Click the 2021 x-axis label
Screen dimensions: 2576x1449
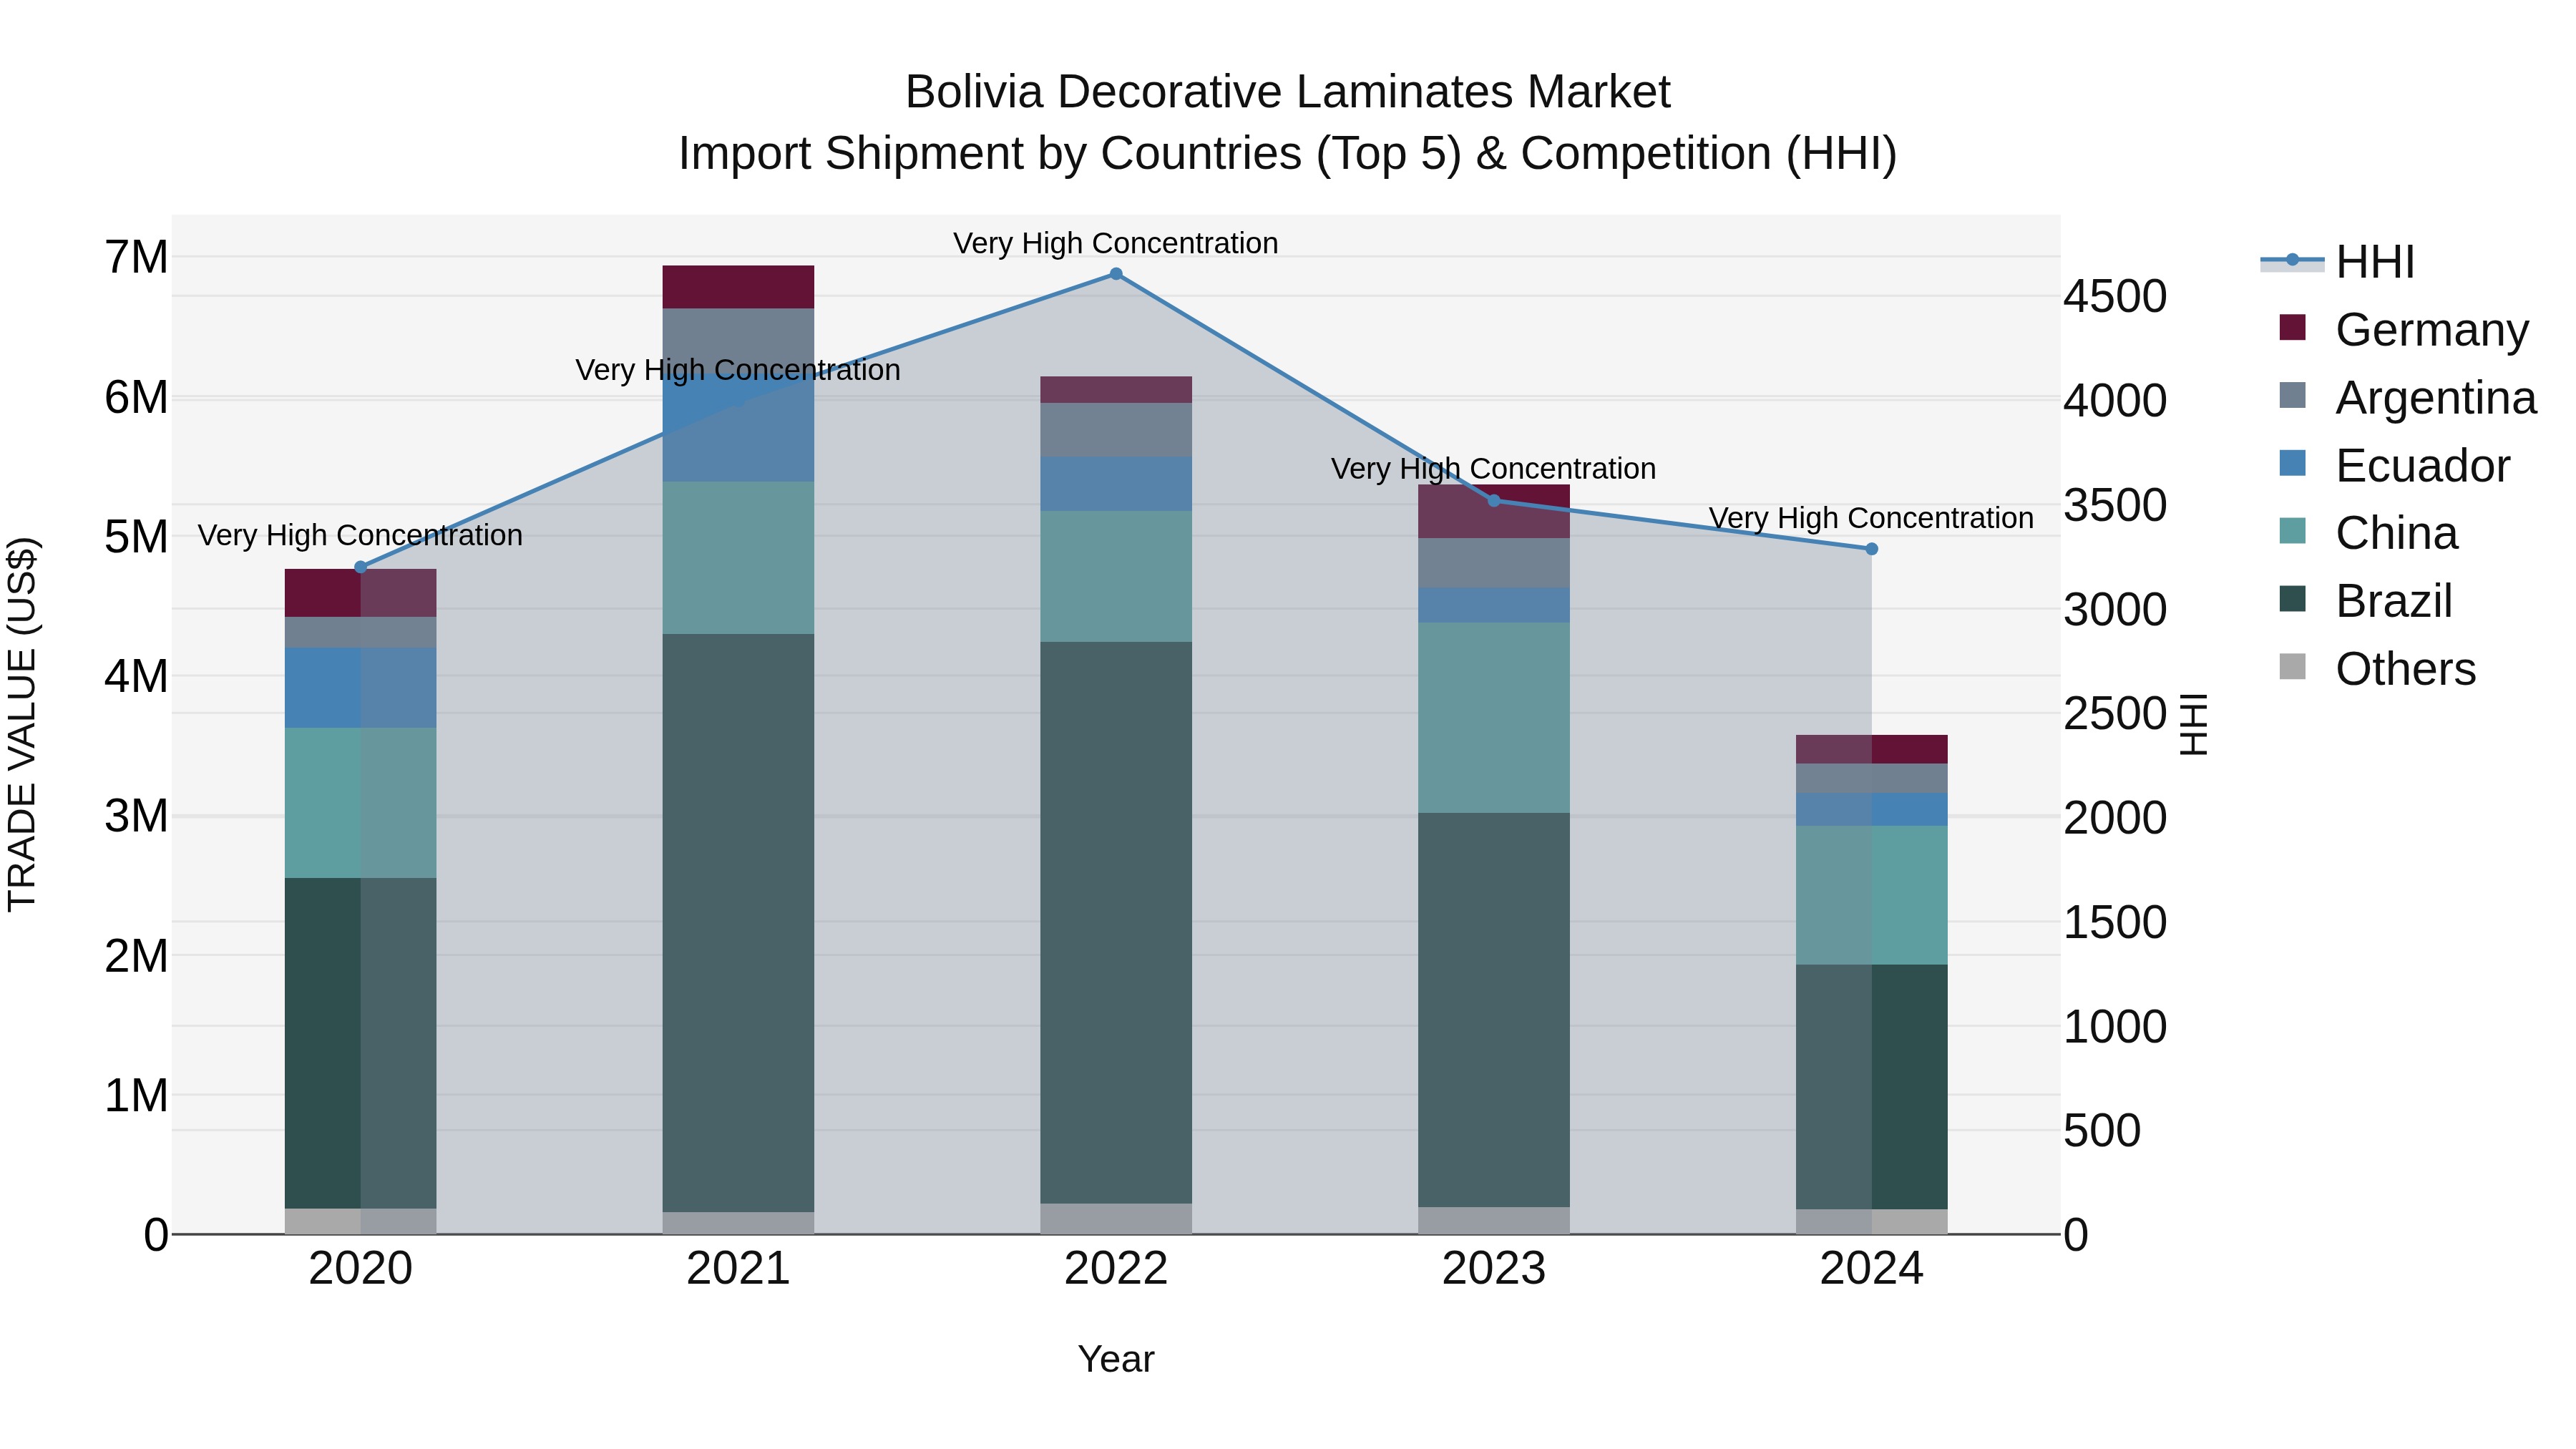click(x=738, y=1269)
